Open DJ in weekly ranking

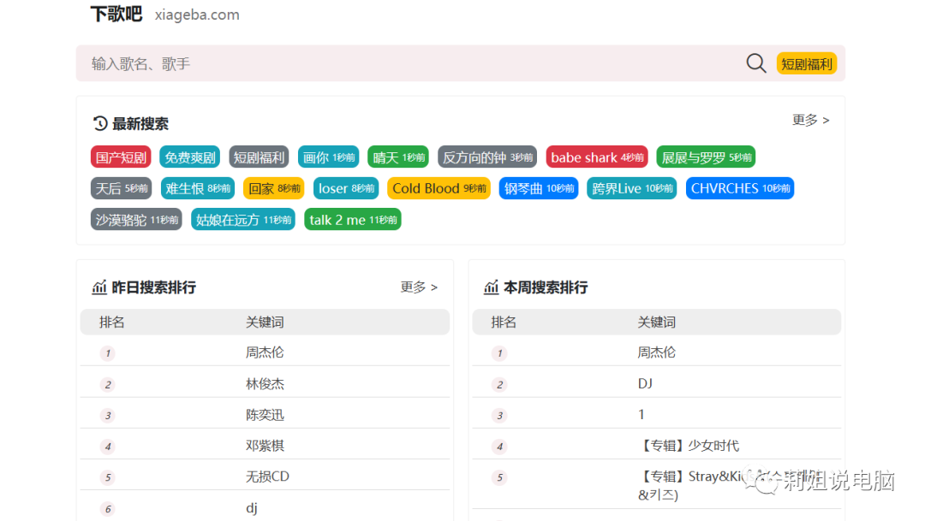(645, 383)
